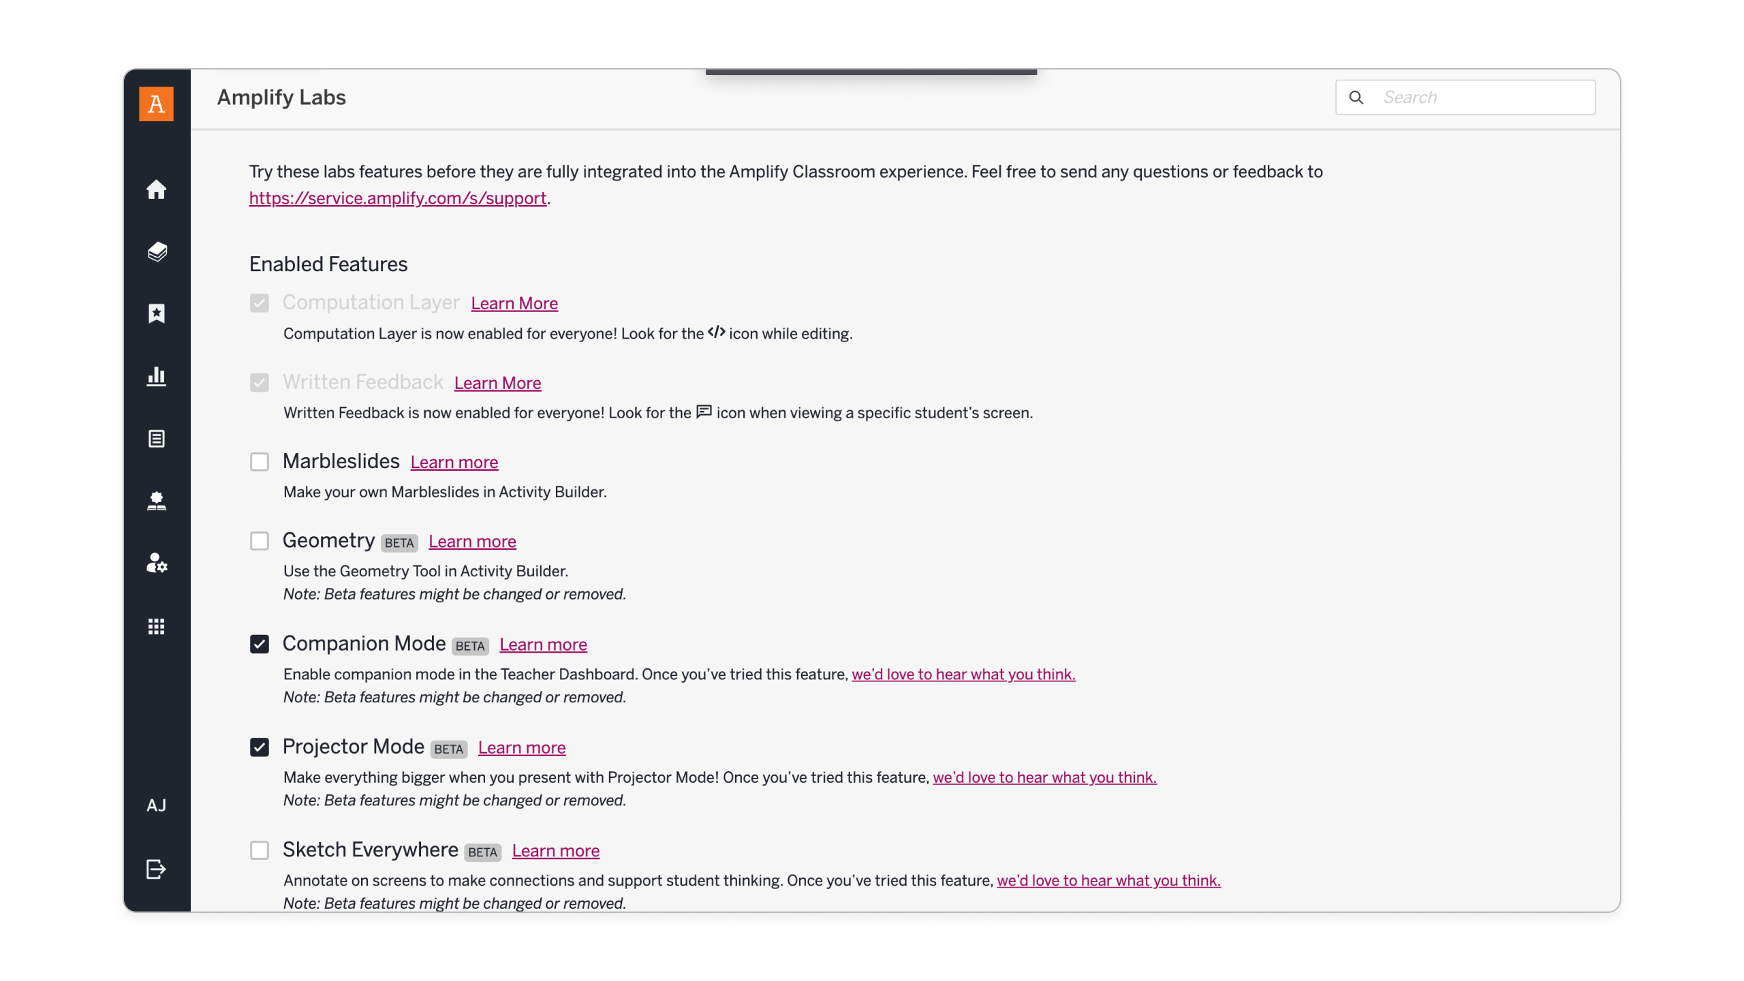Open the stacked books icon in sidebar
The height and width of the screenshot is (981, 1744).
156,252
